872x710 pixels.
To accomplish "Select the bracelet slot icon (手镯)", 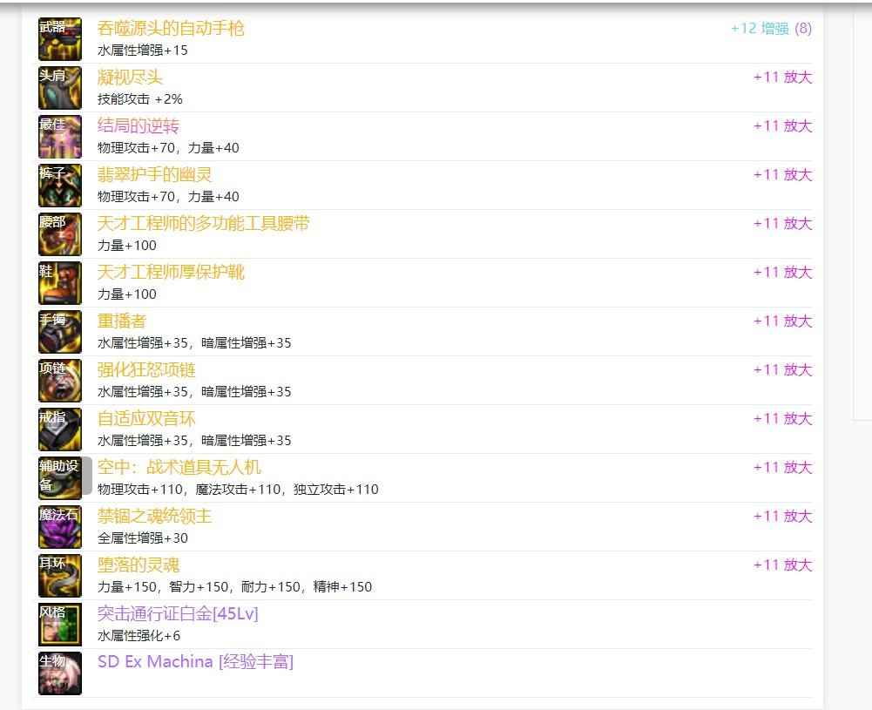I will click(x=60, y=332).
